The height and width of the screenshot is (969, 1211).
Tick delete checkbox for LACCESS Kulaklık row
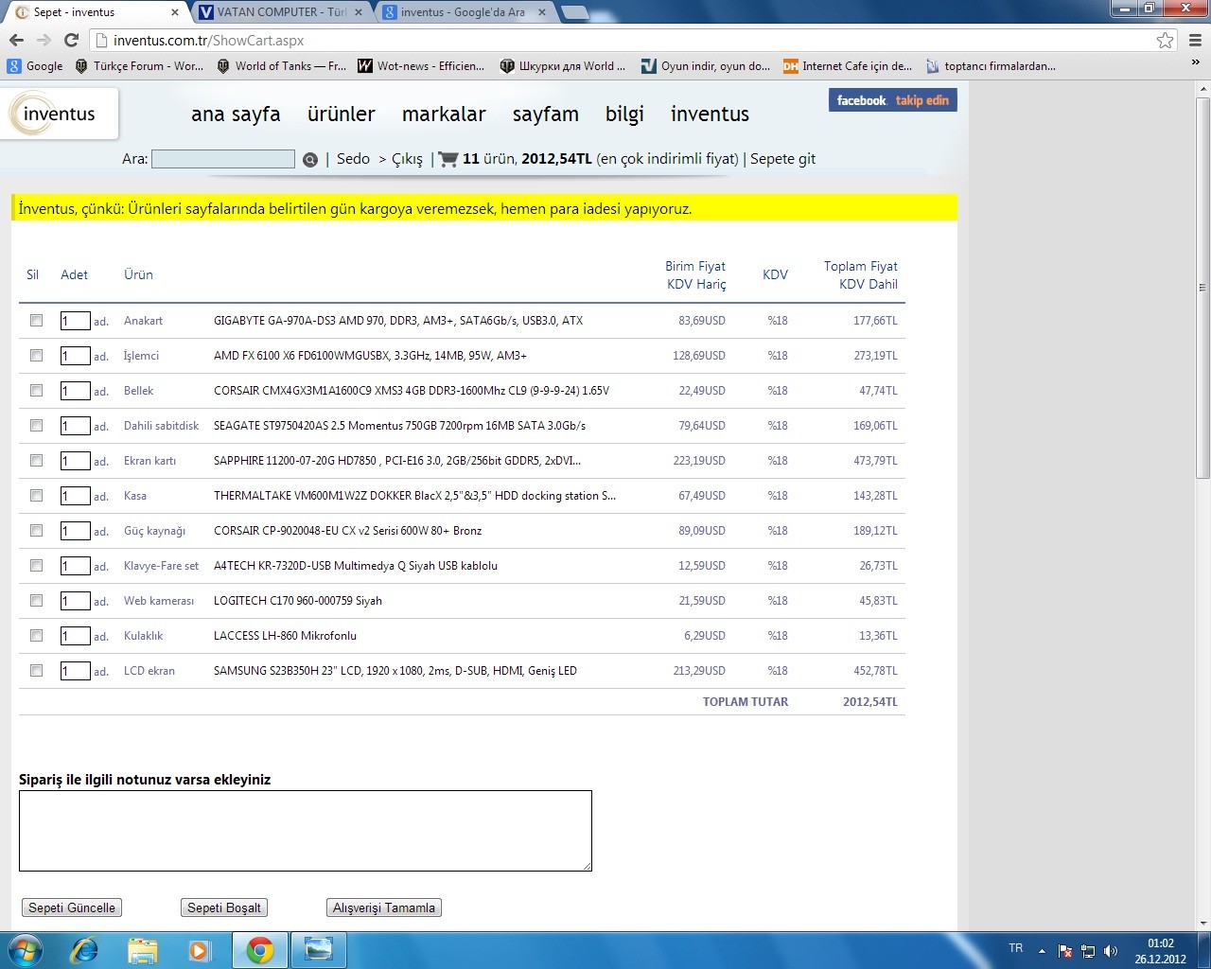36,636
